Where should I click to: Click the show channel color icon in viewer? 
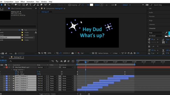(x=78, y=53)
